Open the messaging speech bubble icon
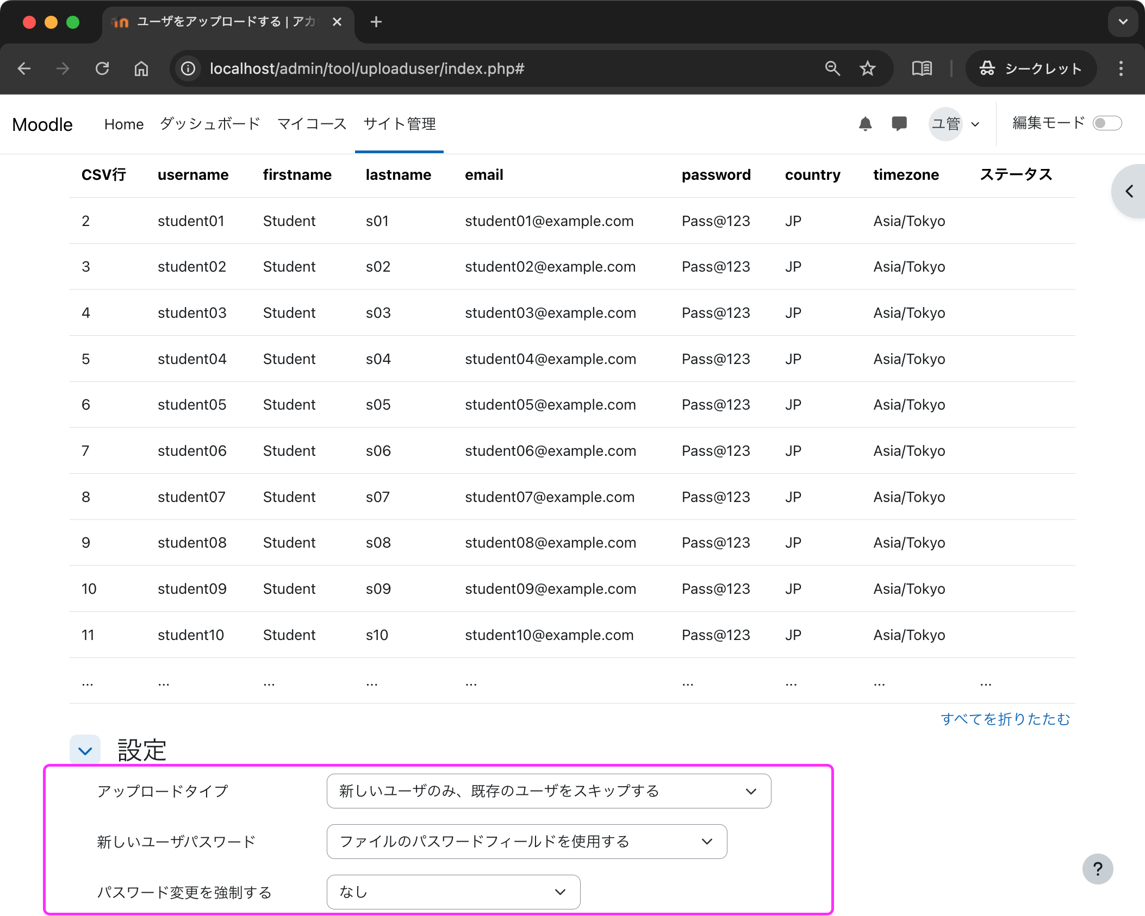This screenshot has height=916, width=1145. [899, 124]
